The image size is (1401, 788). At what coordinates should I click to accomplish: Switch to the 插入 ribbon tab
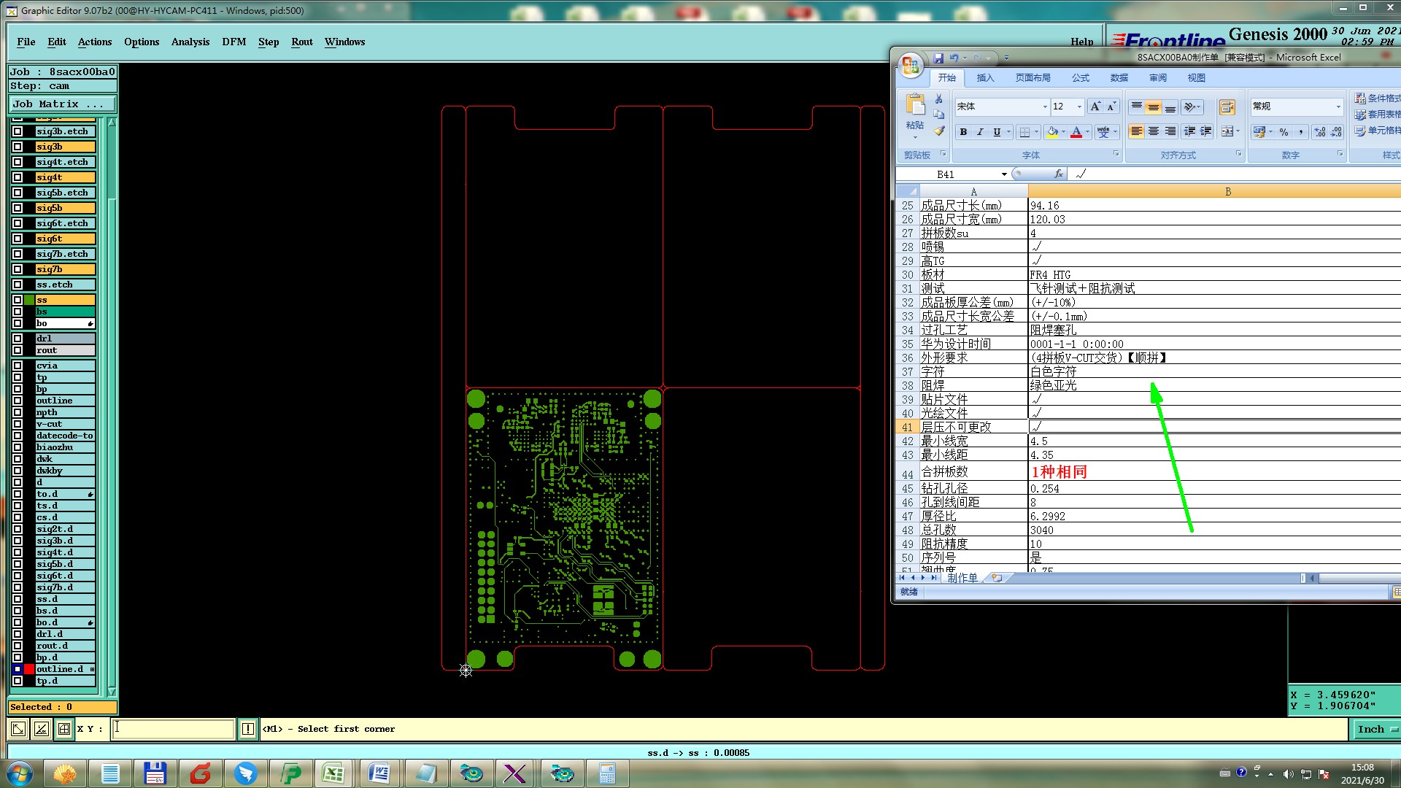tap(985, 77)
